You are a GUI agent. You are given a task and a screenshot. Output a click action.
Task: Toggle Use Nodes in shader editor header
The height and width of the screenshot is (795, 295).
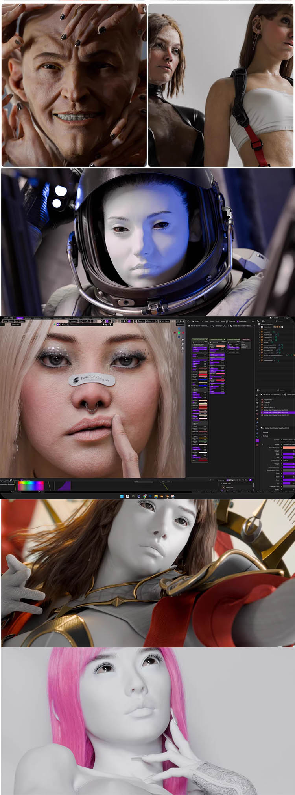coord(242,321)
